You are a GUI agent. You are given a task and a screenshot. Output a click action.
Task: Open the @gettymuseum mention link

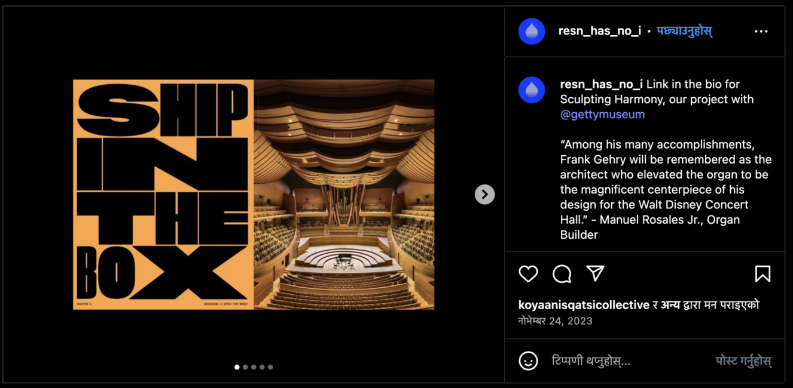pos(602,114)
